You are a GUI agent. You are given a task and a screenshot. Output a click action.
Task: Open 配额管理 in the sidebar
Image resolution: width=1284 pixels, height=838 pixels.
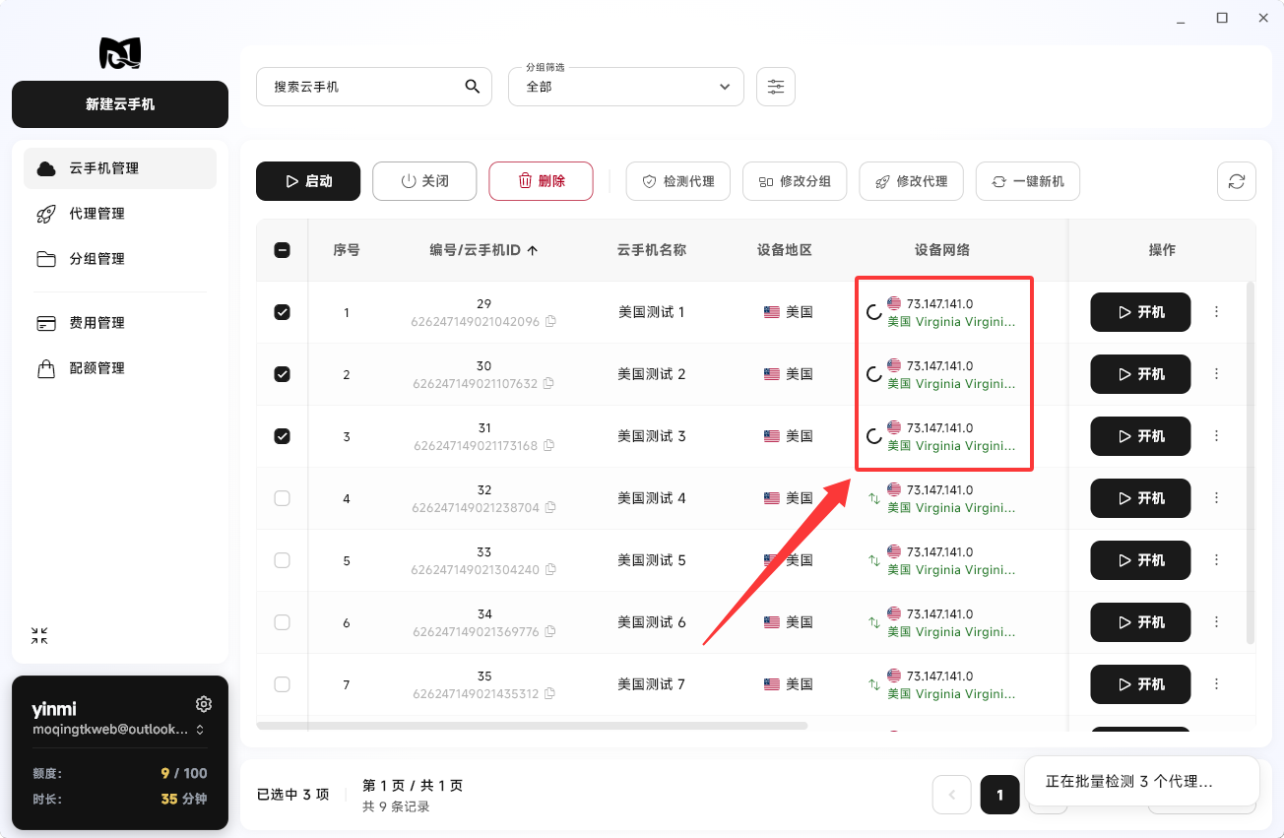tap(120, 368)
